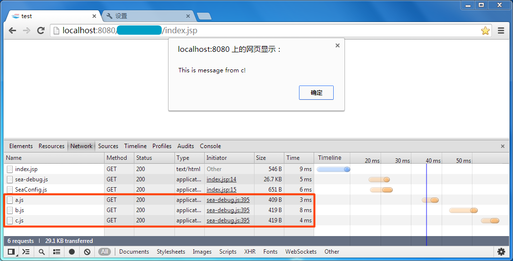Sort by the Method column header
The image size is (513, 261).
[x=119, y=158]
